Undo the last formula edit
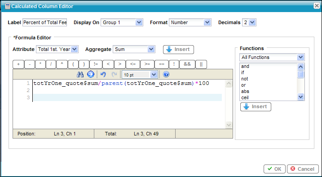Viewport: 322px width, 177px height. coord(103,74)
